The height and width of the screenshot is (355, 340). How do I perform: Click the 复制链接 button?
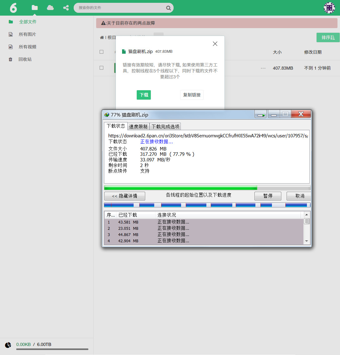click(192, 95)
